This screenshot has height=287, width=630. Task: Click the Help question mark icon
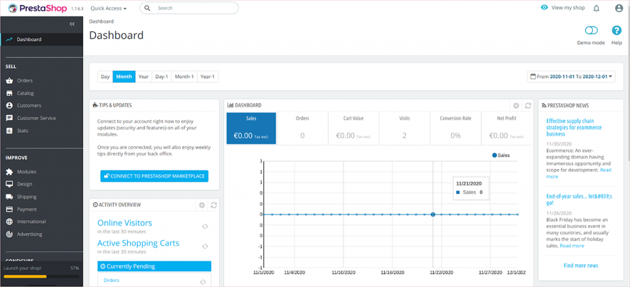click(616, 31)
